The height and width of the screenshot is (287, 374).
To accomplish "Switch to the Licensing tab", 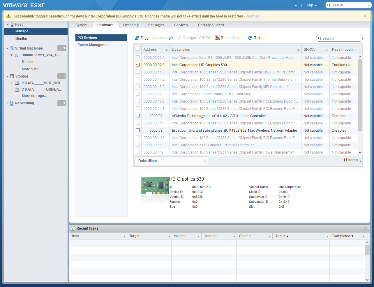I will (131, 25).
